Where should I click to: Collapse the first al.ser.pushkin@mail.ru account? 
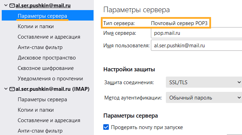[x=6, y=6]
